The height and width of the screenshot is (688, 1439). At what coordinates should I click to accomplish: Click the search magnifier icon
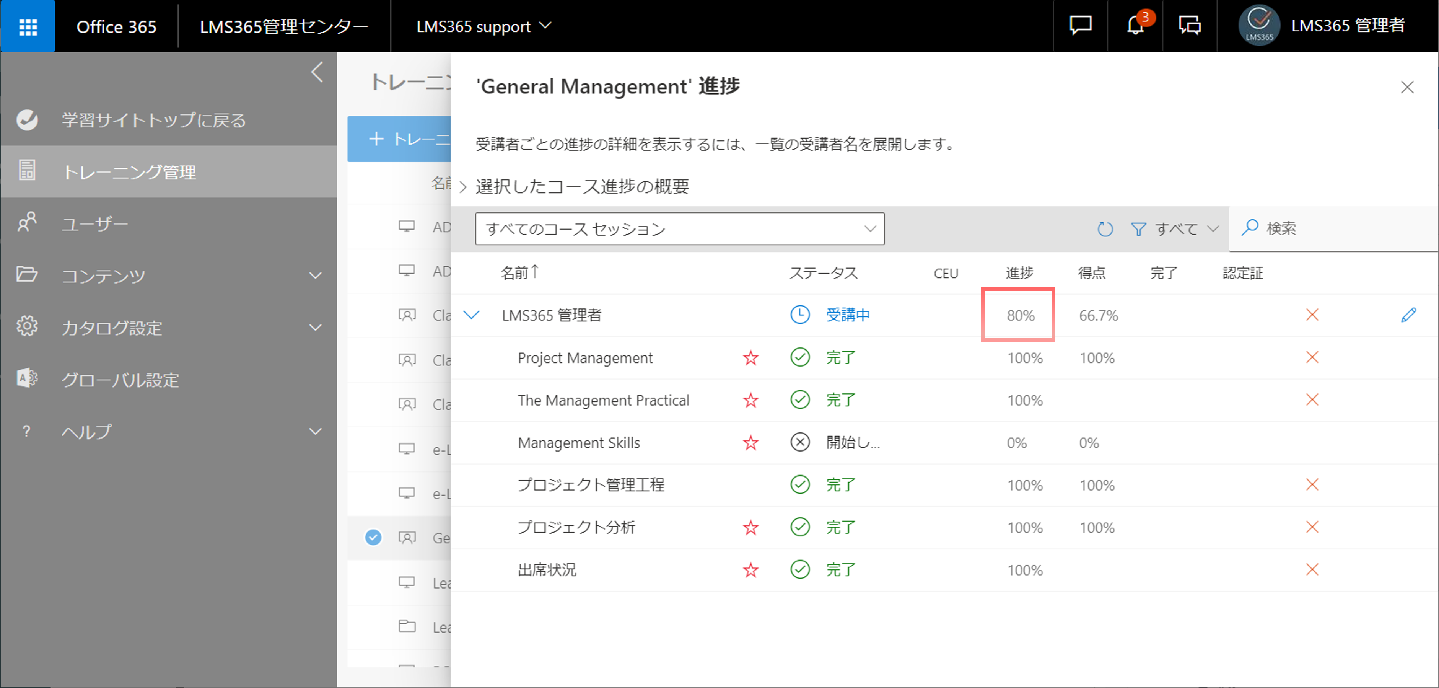(x=1250, y=227)
